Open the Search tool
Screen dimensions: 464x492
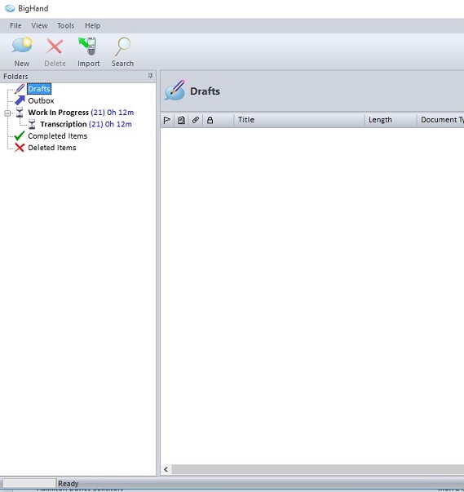tap(122, 51)
